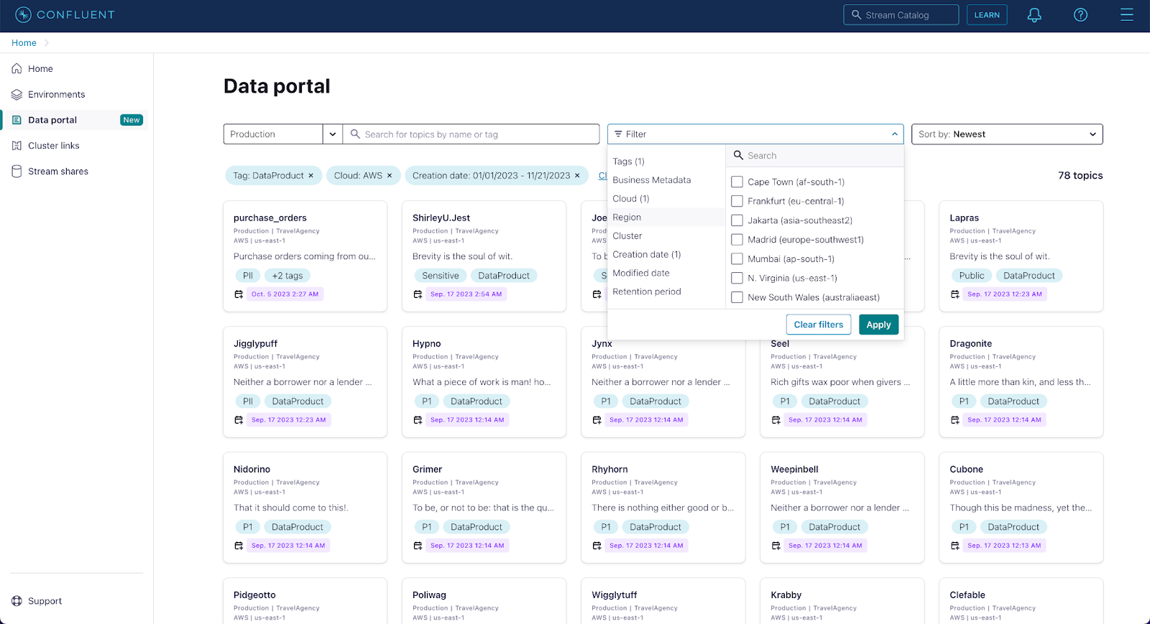Check the Madrid (europe-southwest1) region
The image size is (1150, 624).
click(x=737, y=240)
